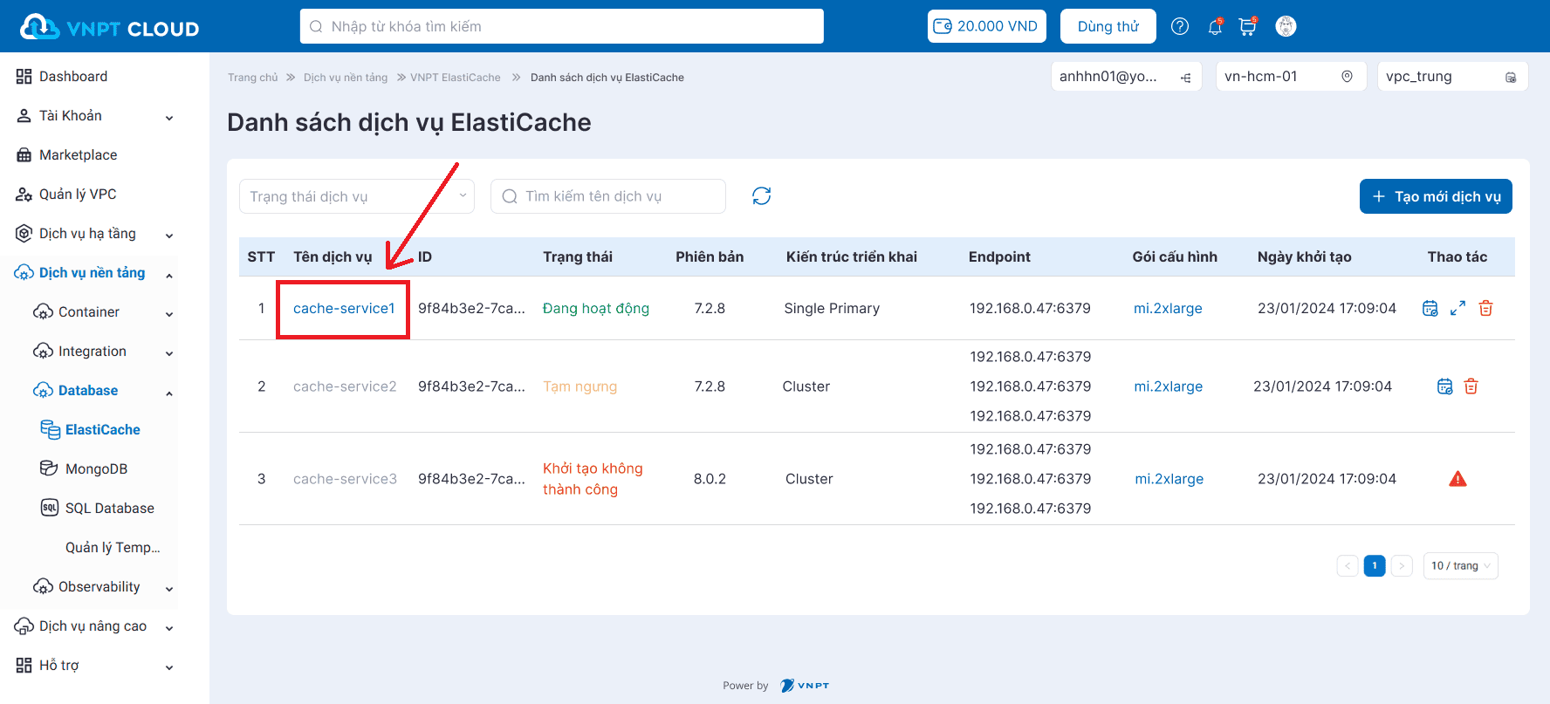The image size is (1550, 704).
Task: Click the resize icon for cache-service1
Action: (x=1457, y=308)
